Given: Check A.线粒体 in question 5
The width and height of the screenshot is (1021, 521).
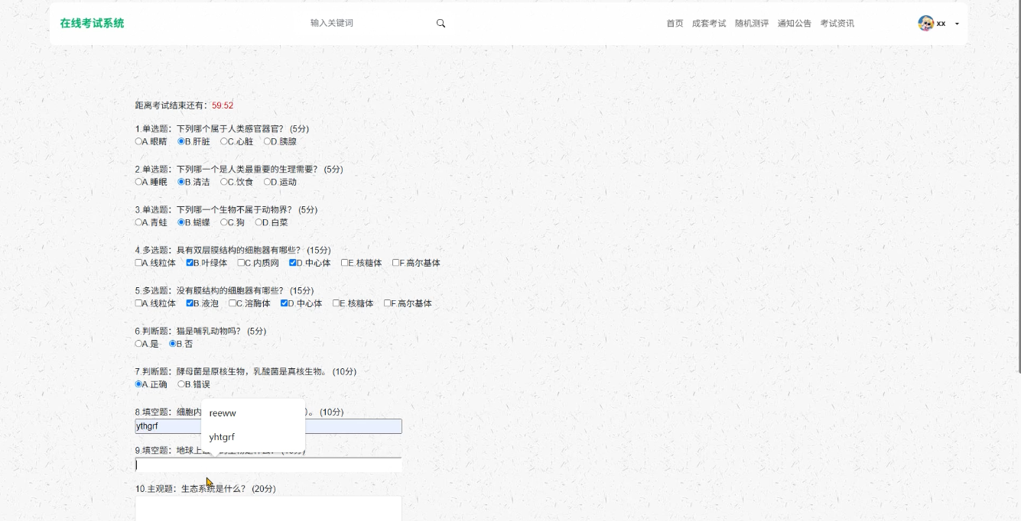Looking at the screenshot, I should tap(138, 303).
